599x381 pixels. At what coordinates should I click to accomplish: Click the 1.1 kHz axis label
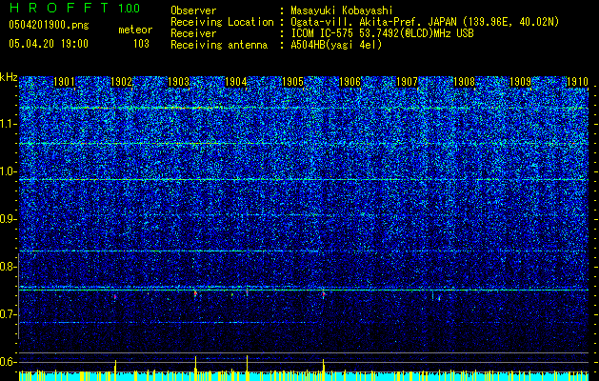coord(8,124)
